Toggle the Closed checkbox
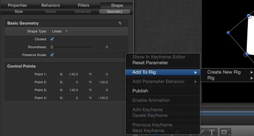254x136 pixels. point(52,39)
